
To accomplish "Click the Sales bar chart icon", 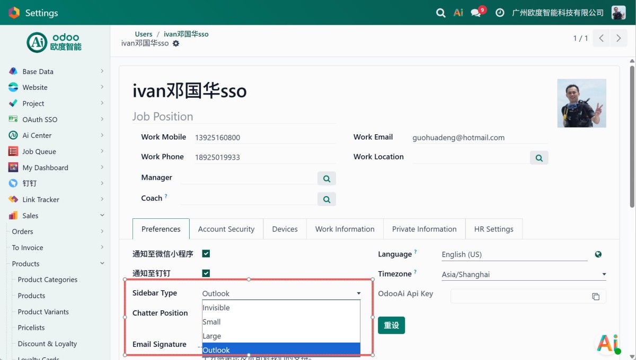I will click(x=13, y=216).
